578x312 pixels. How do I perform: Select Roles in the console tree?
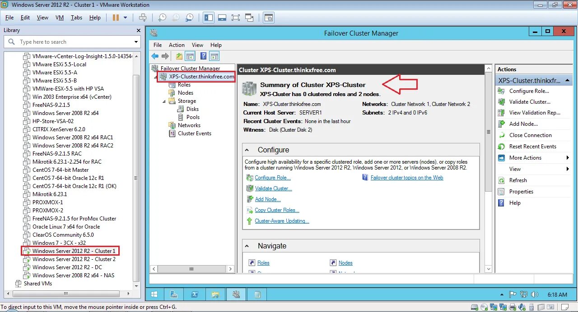point(184,85)
